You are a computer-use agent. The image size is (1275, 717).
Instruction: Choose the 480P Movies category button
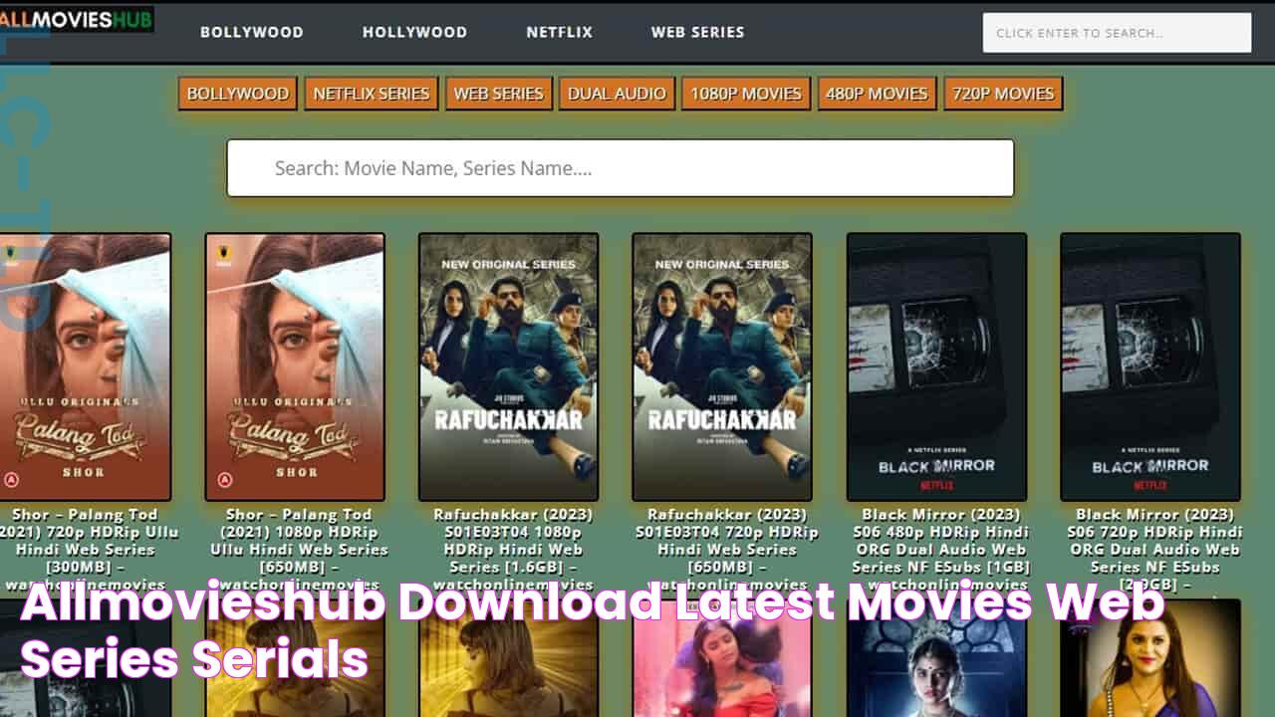point(877,94)
